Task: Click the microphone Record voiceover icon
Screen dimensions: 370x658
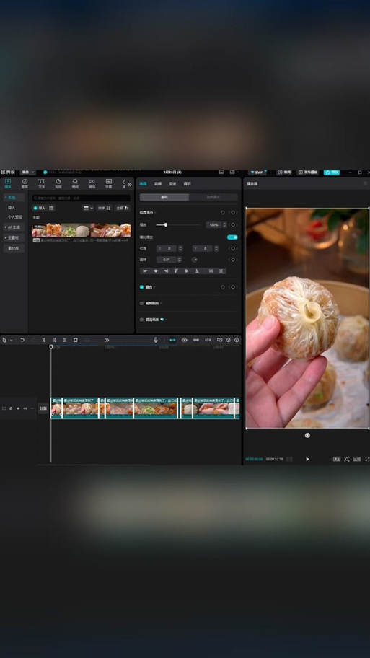Action: click(156, 340)
